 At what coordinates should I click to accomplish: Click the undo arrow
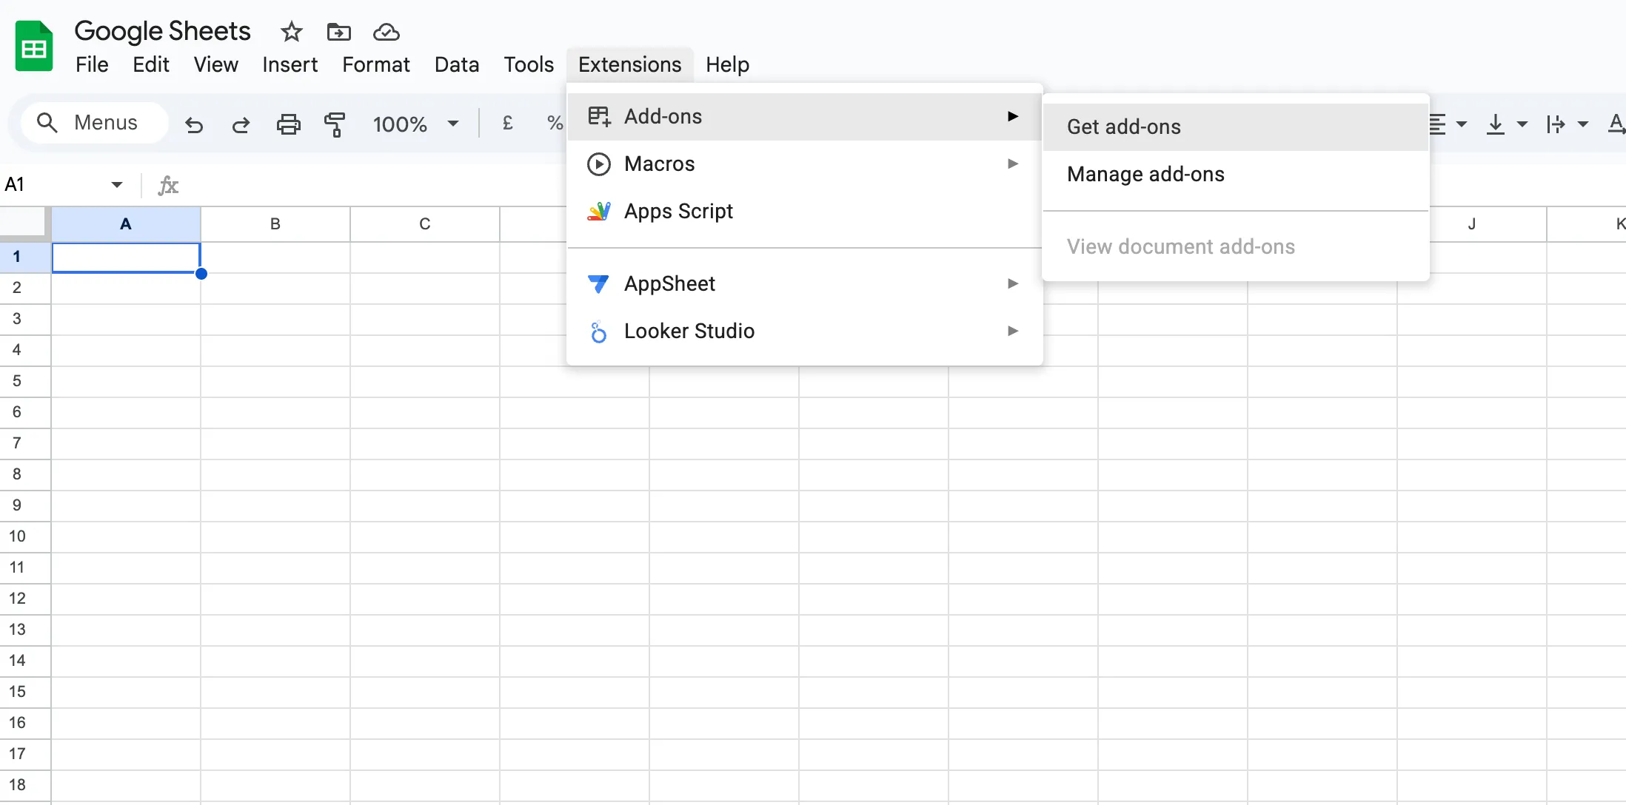(194, 124)
